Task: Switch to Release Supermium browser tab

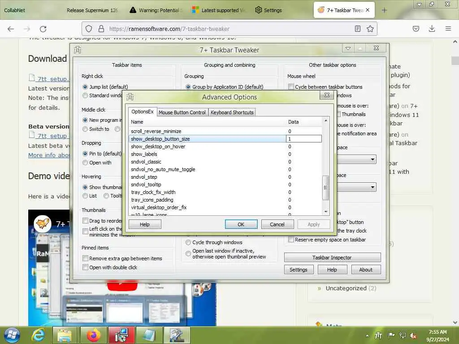Action: tap(92, 10)
